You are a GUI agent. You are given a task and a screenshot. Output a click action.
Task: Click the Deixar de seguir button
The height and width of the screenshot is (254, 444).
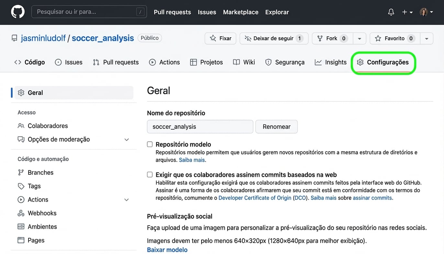[x=274, y=38]
